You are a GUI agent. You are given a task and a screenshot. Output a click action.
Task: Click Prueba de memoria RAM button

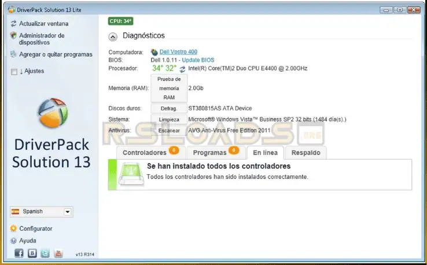(x=169, y=89)
